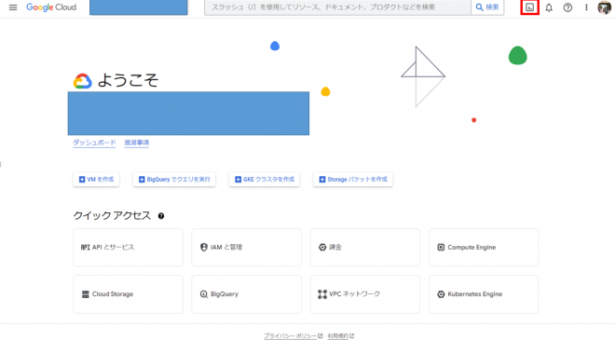Open the Kubernetes Engine card
The height and width of the screenshot is (340, 615).
[x=484, y=294]
